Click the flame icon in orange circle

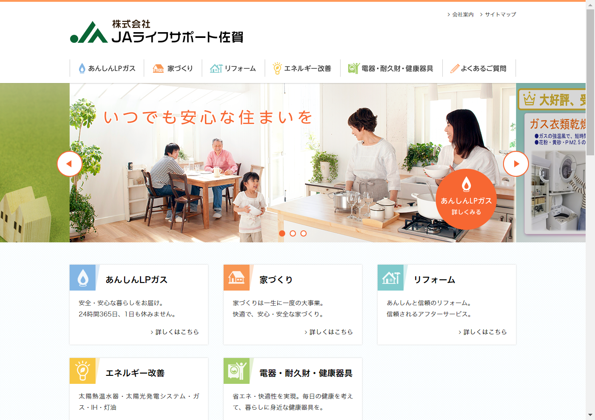466,184
